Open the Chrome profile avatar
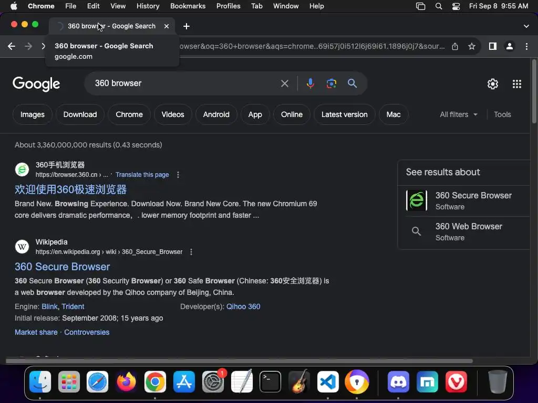538x403 pixels. (x=510, y=46)
